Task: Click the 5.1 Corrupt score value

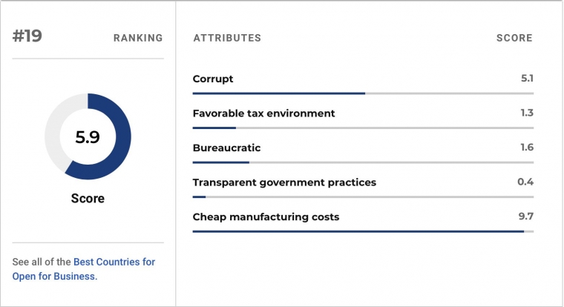Action: click(x=527, y=79)
